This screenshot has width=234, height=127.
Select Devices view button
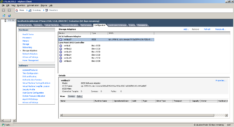[x=71, y=96]
